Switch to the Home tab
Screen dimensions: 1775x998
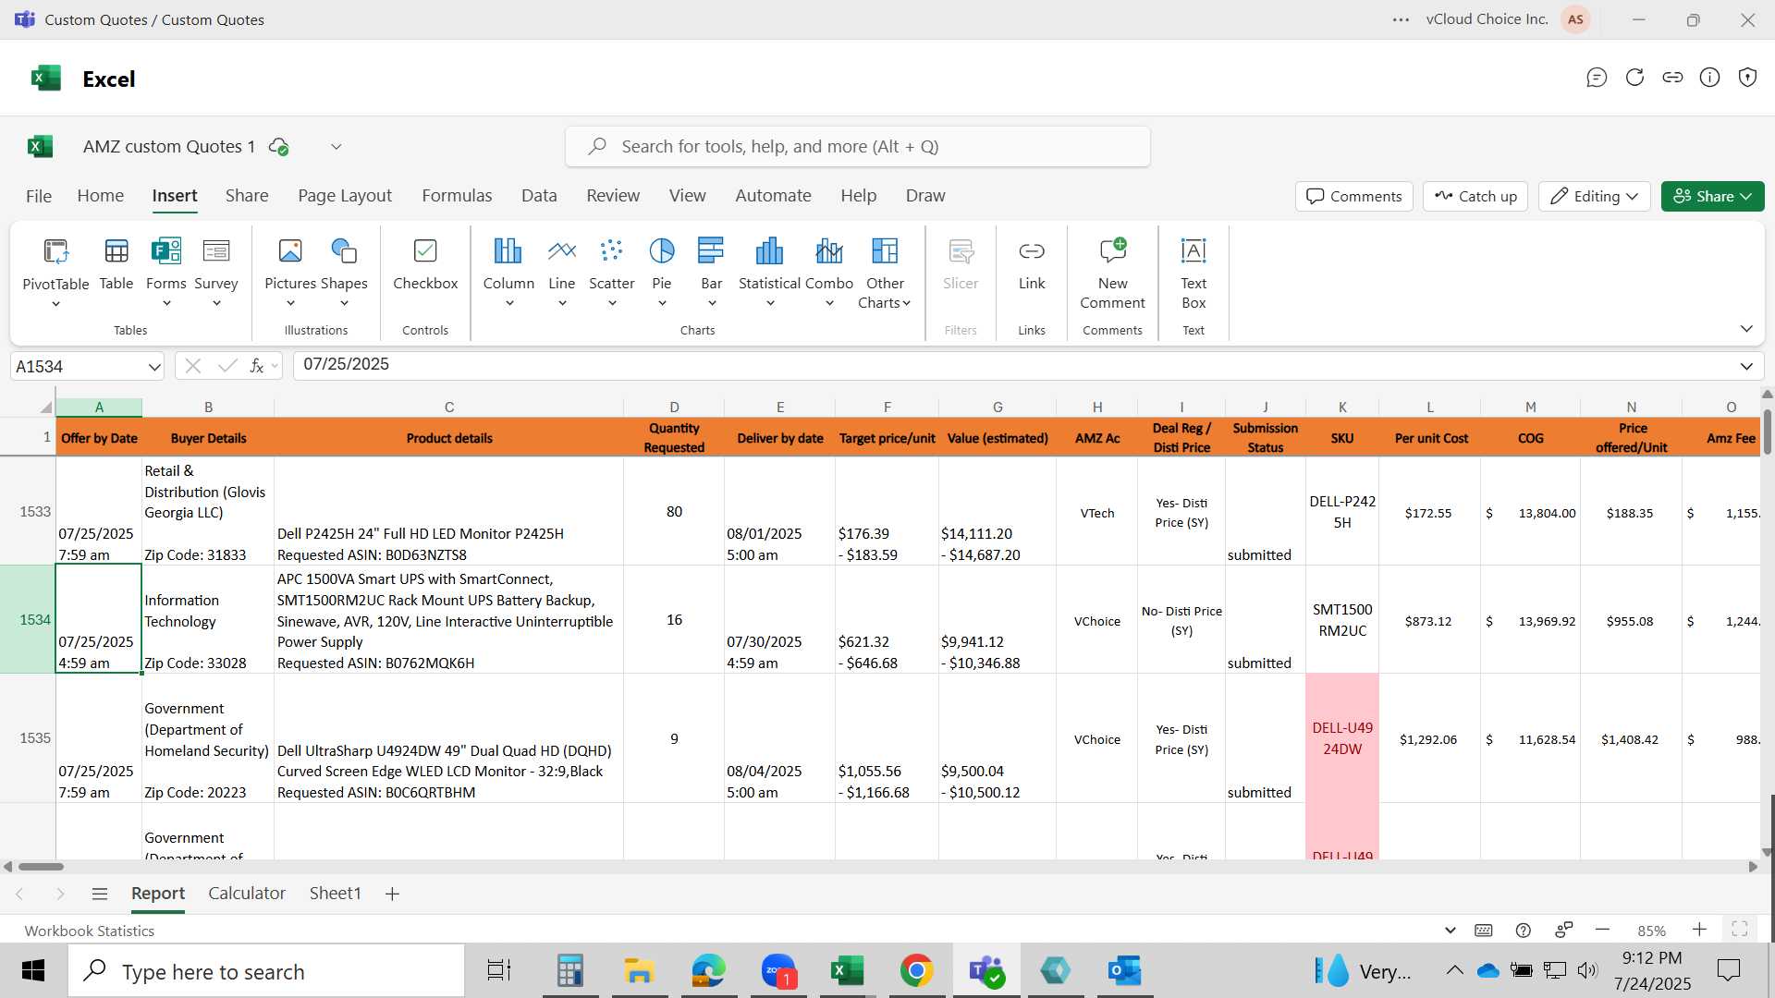tap(101, 196)
